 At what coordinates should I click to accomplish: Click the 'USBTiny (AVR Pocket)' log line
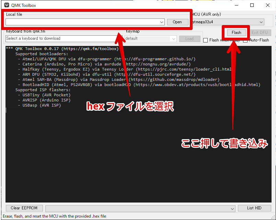[x=44, y=95]
